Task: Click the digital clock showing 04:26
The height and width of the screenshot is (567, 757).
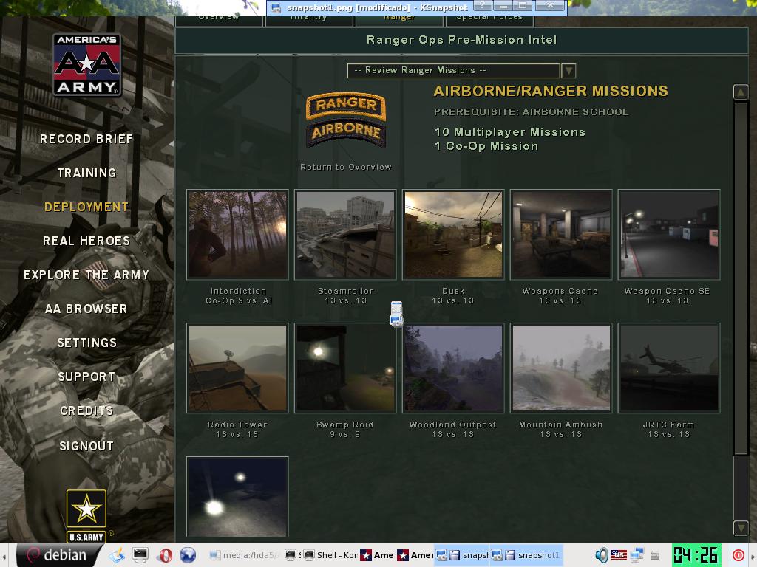Action: coord(696,555)
